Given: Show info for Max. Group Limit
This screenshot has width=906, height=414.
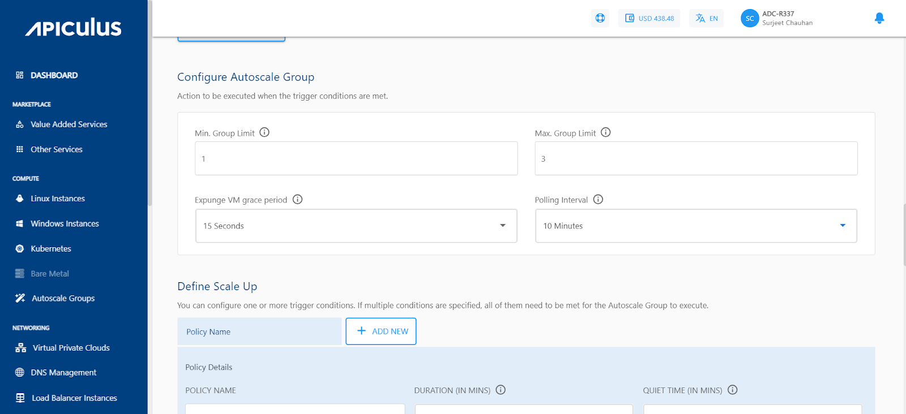Looking at the screenshot, I should (x=606, y=132).
